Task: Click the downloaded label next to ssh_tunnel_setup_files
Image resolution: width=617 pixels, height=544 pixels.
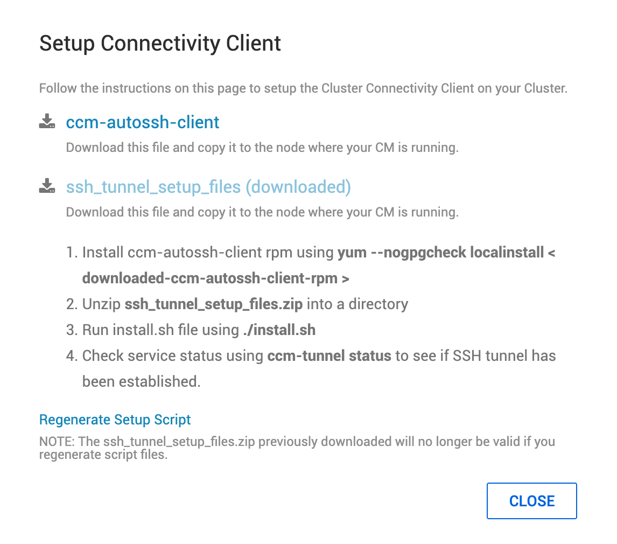Action: click(298, 186)
